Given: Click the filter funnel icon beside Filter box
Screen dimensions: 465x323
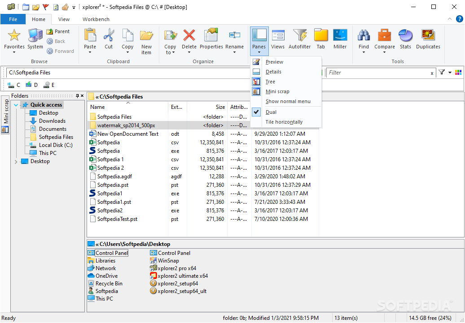Looking at the screenshot, I should click(442, 72).
